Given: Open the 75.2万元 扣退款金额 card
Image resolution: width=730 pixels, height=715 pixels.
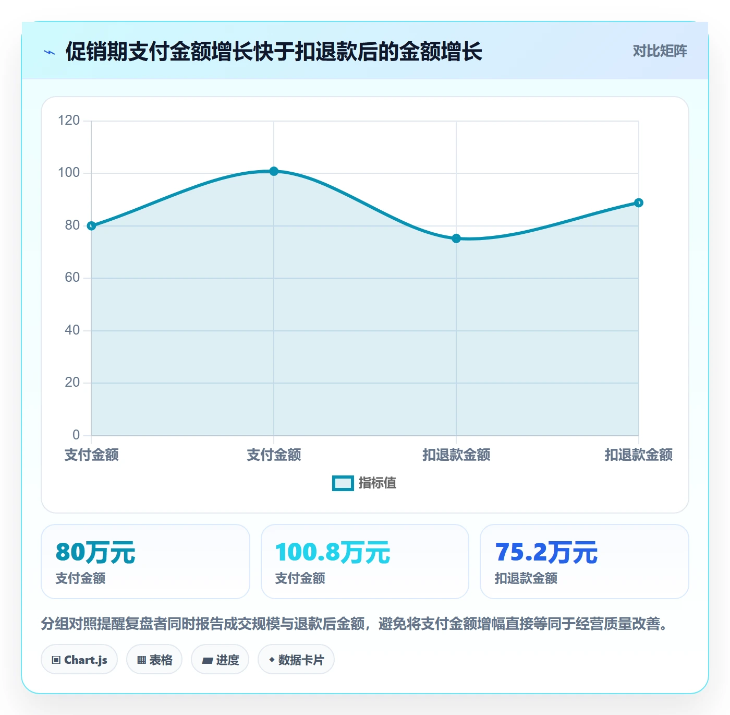Looking at the screenshot, I should pyautogui.click(x=585, y=562).
